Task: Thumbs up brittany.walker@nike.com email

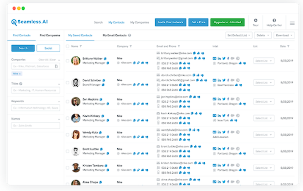Action: [198, 53]
